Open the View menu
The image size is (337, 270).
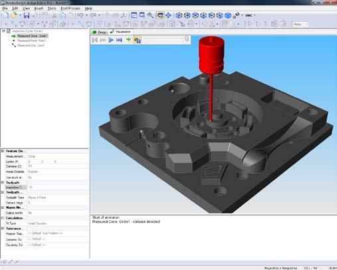pos(26,9)
